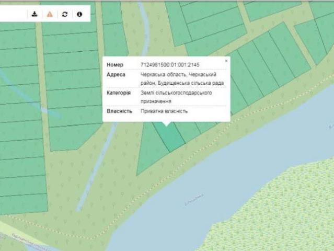Click ownership value Приватна власність
334x251 pixels.
pyautogui.click(x=164, y=111)
